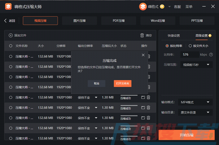Expand 保持不变 dropdown in ninth file row

(96, 138)
